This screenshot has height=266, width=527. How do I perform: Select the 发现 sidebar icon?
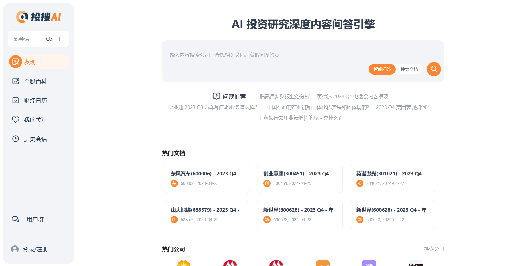point(16,61)
